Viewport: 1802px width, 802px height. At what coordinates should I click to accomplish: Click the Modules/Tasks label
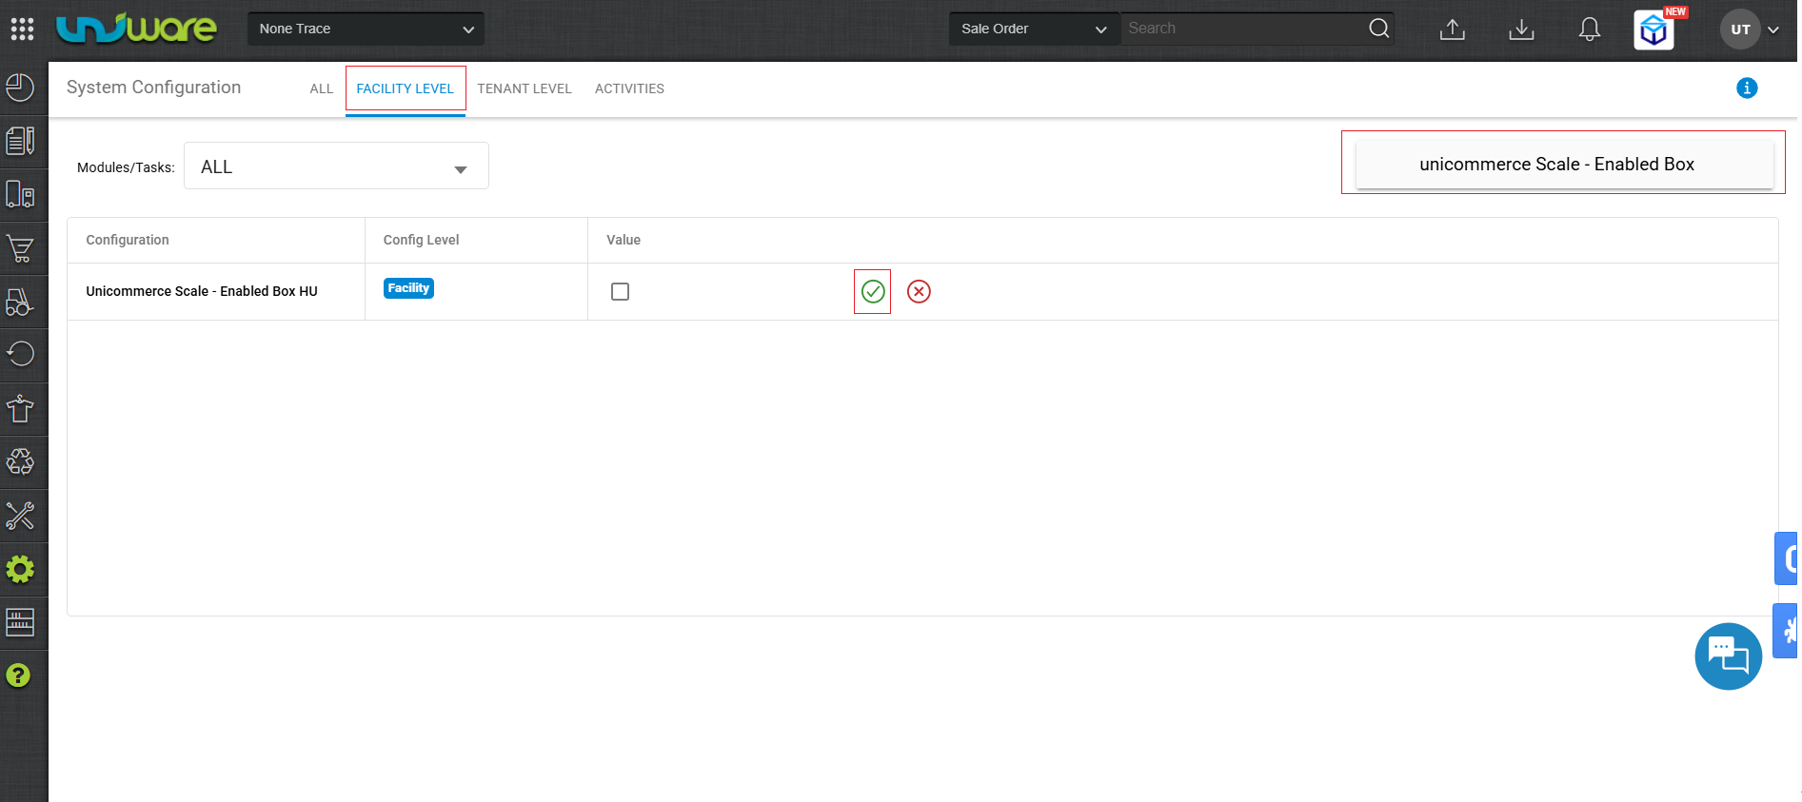126,167
